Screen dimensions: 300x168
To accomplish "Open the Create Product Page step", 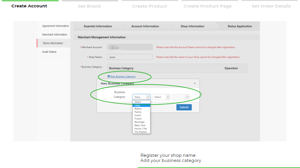I will tap(208, 6).
